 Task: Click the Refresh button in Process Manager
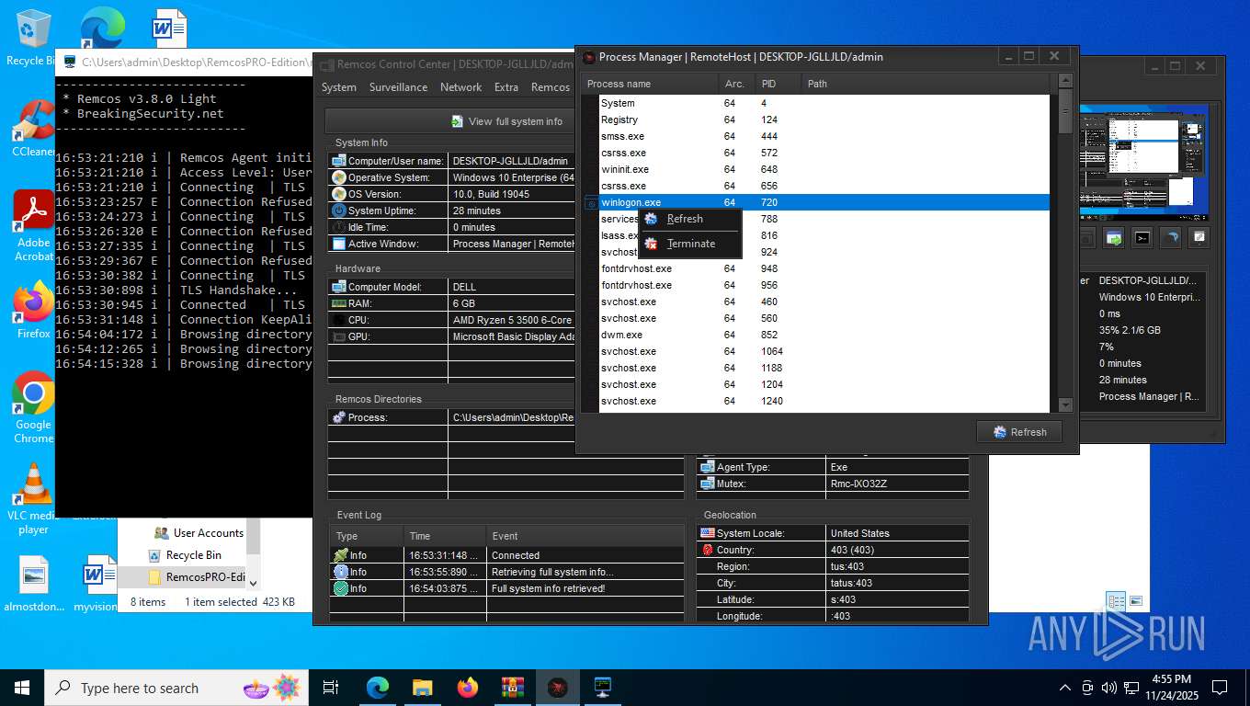1018,432
